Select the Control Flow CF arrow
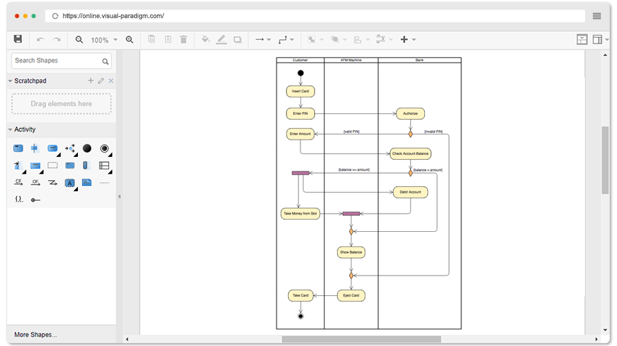617x346 pixels. click(x=18, y=182)
